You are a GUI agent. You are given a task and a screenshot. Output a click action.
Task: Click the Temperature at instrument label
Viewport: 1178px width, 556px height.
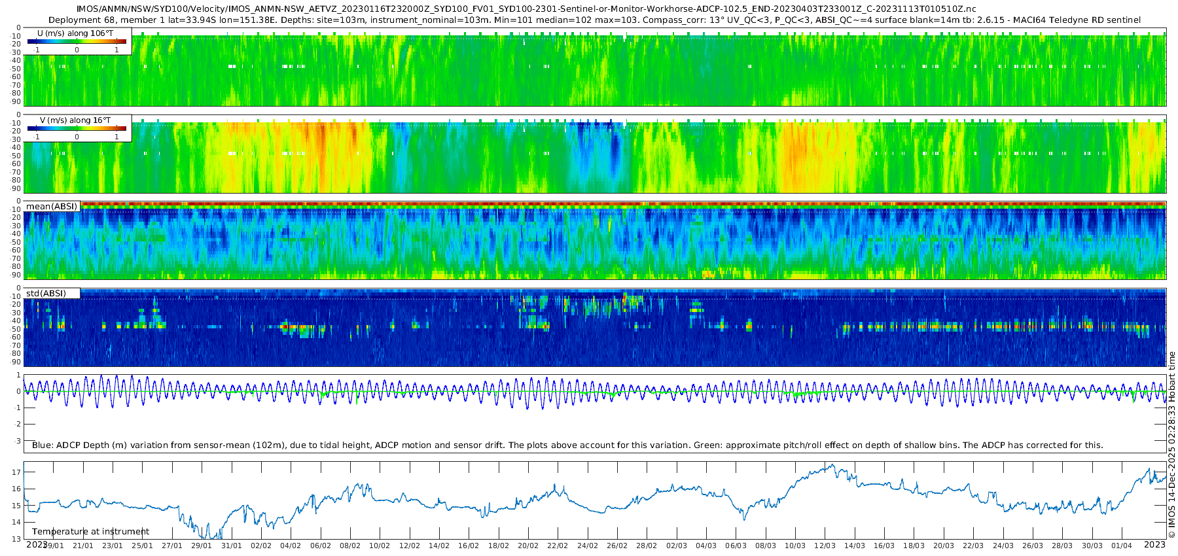pos(90,532)
